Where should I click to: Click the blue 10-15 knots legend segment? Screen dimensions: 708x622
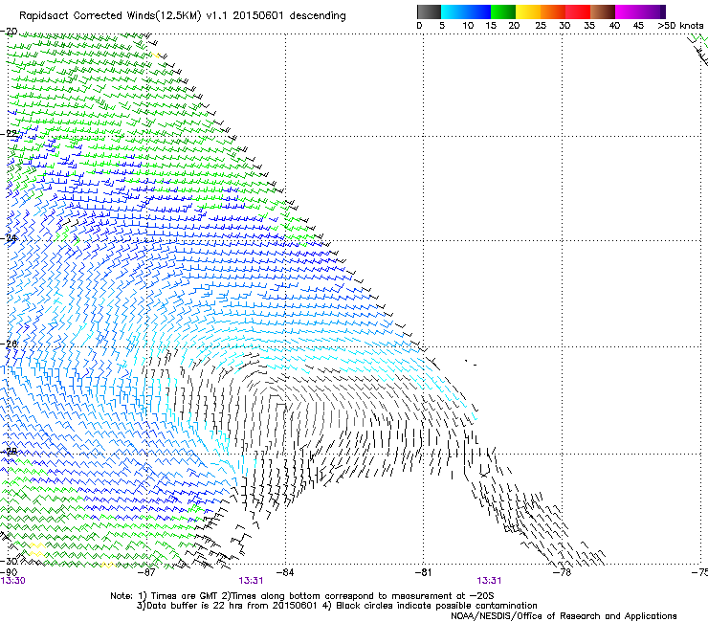pos(478,11)
